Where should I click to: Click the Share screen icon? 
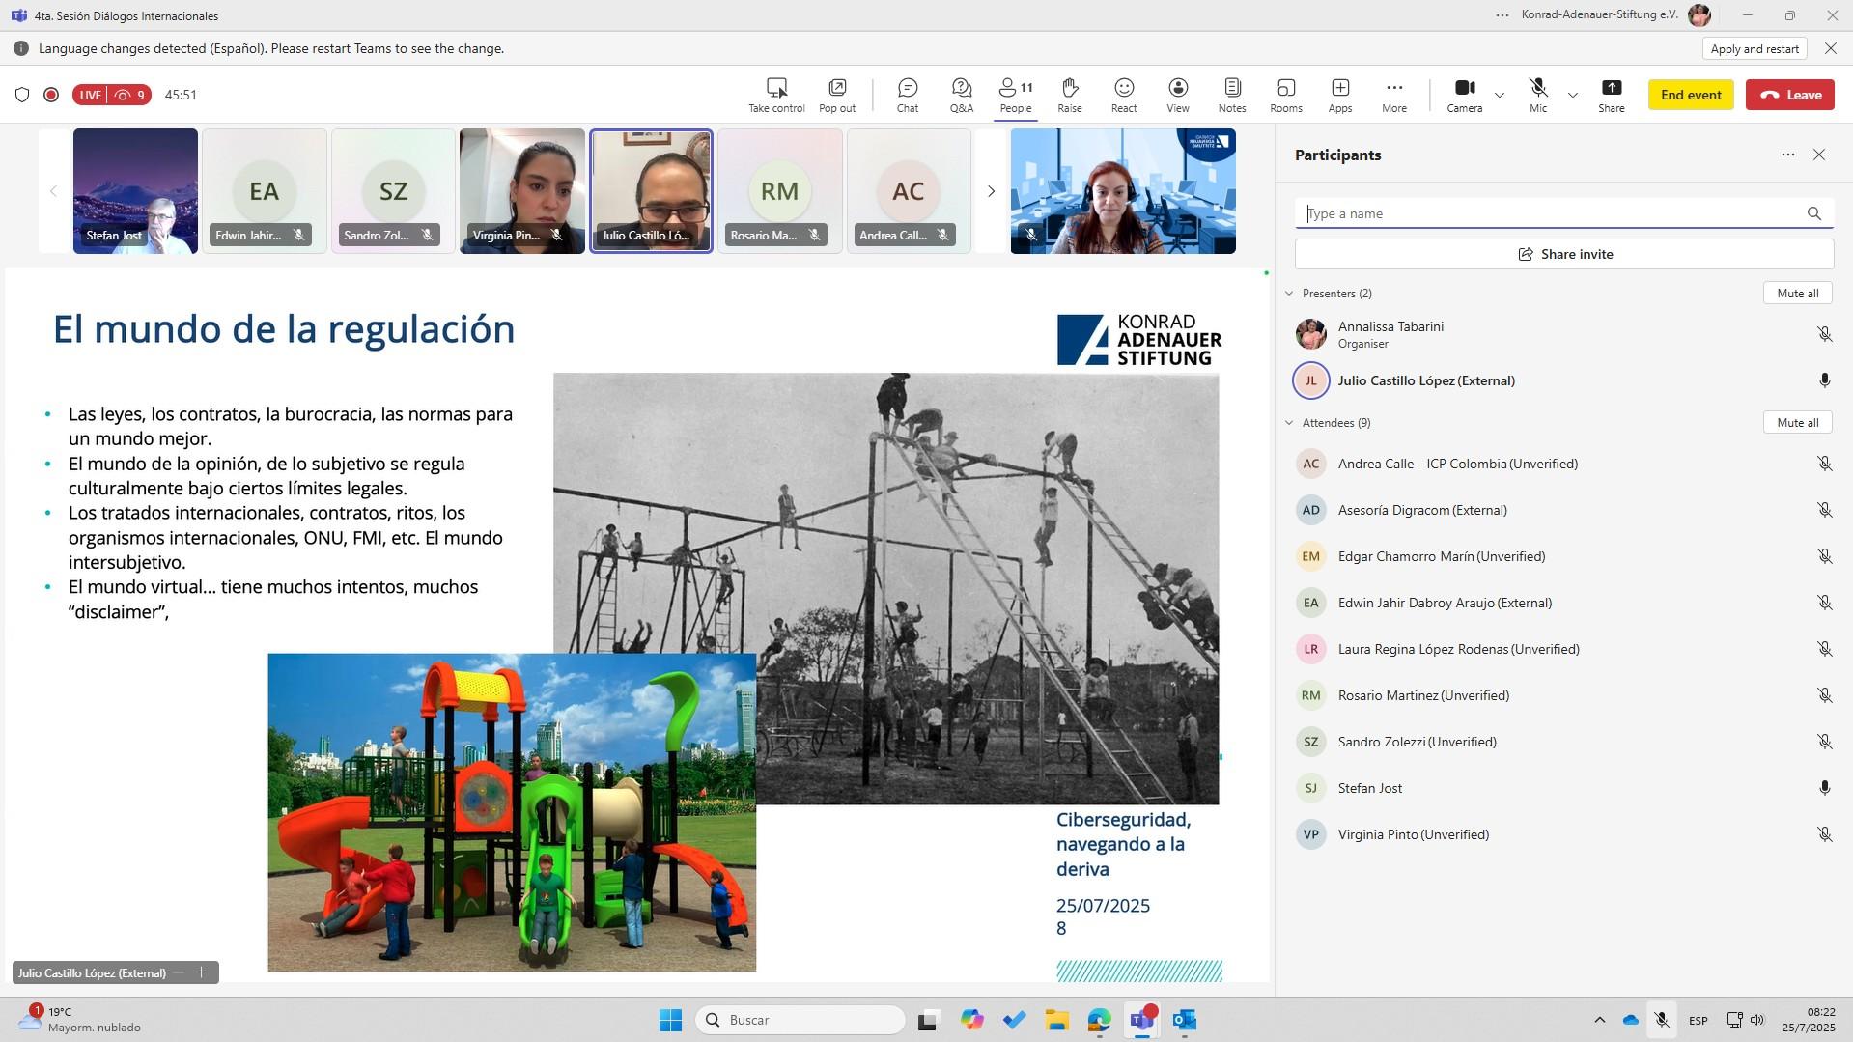(1611, 95)
